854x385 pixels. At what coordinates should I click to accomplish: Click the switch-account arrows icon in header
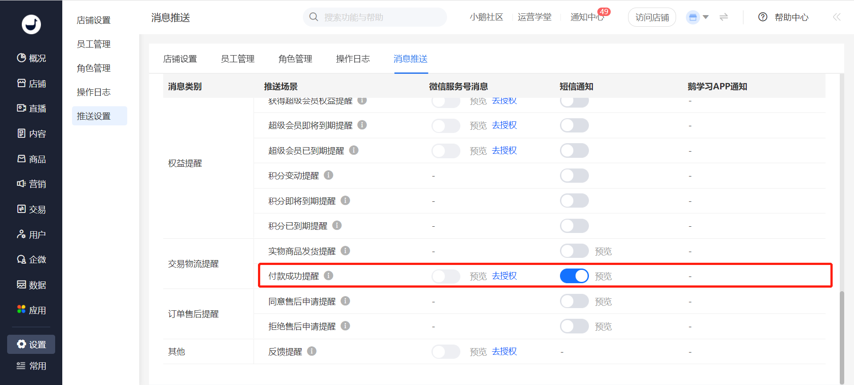pos(724,17)
